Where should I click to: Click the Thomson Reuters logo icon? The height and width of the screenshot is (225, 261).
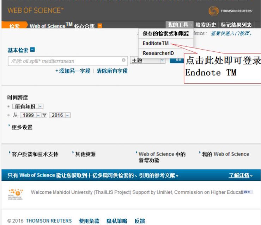213,11
